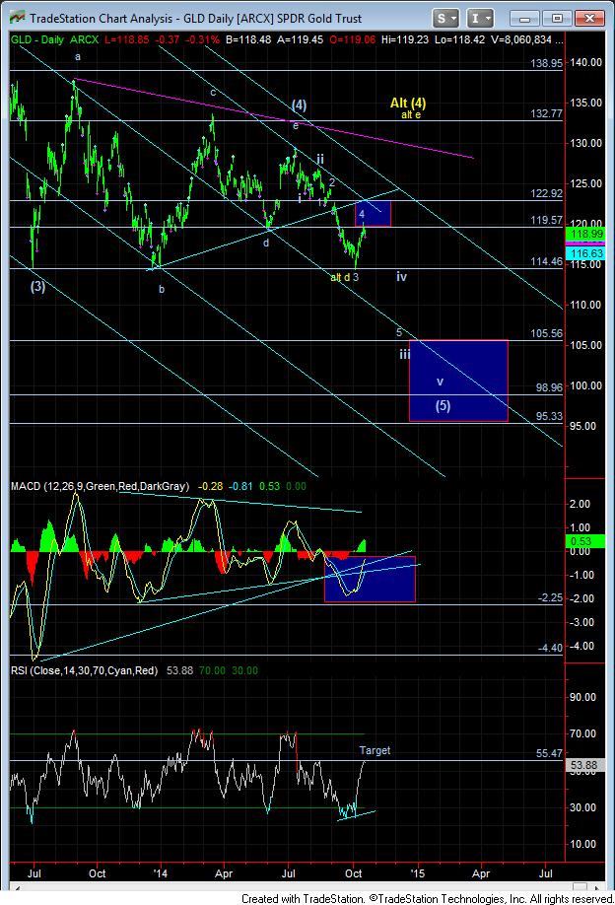Click the '-2.25' MACD level label
Screen dimensions: 615x905
click(550, 598)
